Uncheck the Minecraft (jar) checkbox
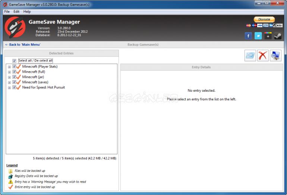287x195 pixels. [14, 77]
